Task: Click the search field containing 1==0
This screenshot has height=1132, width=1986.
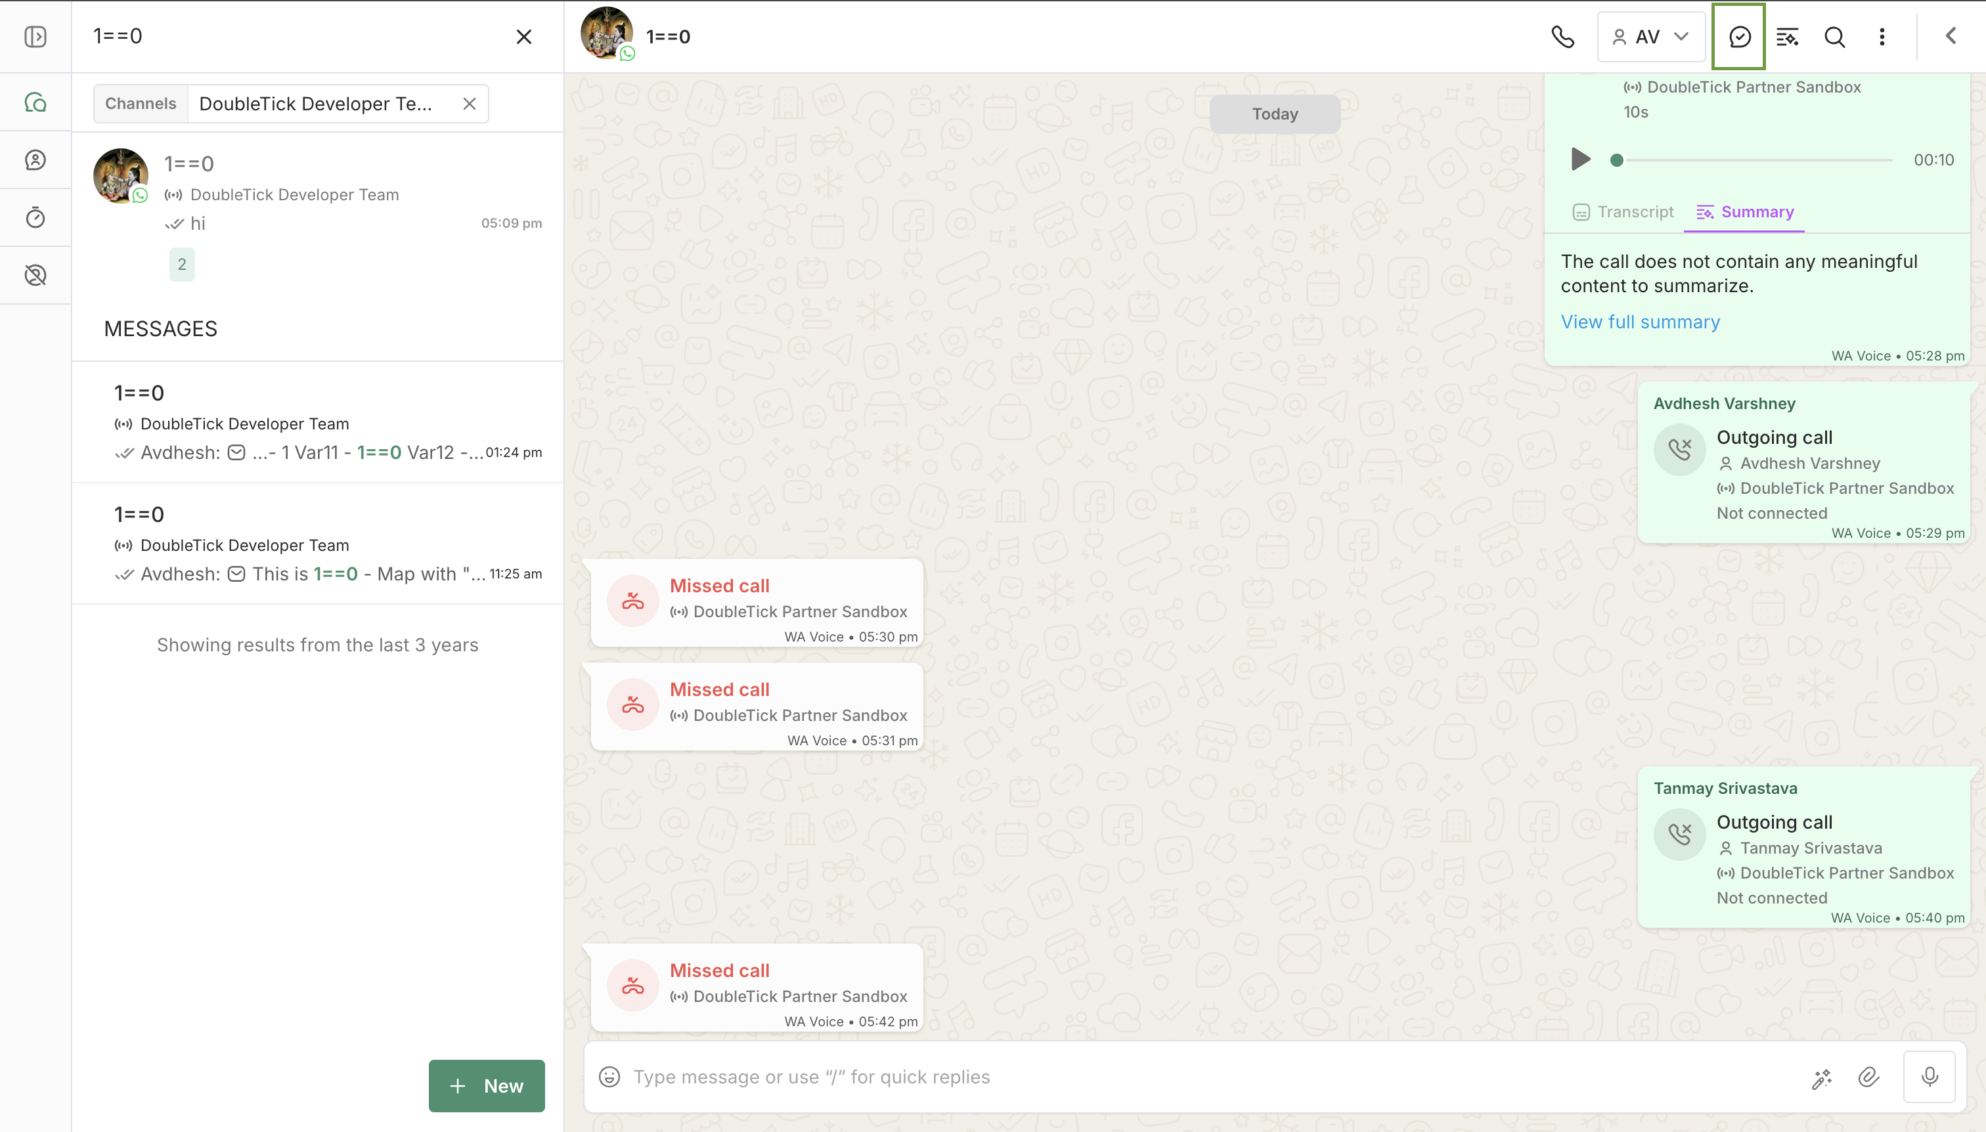Action: click(x=296, y=37)
